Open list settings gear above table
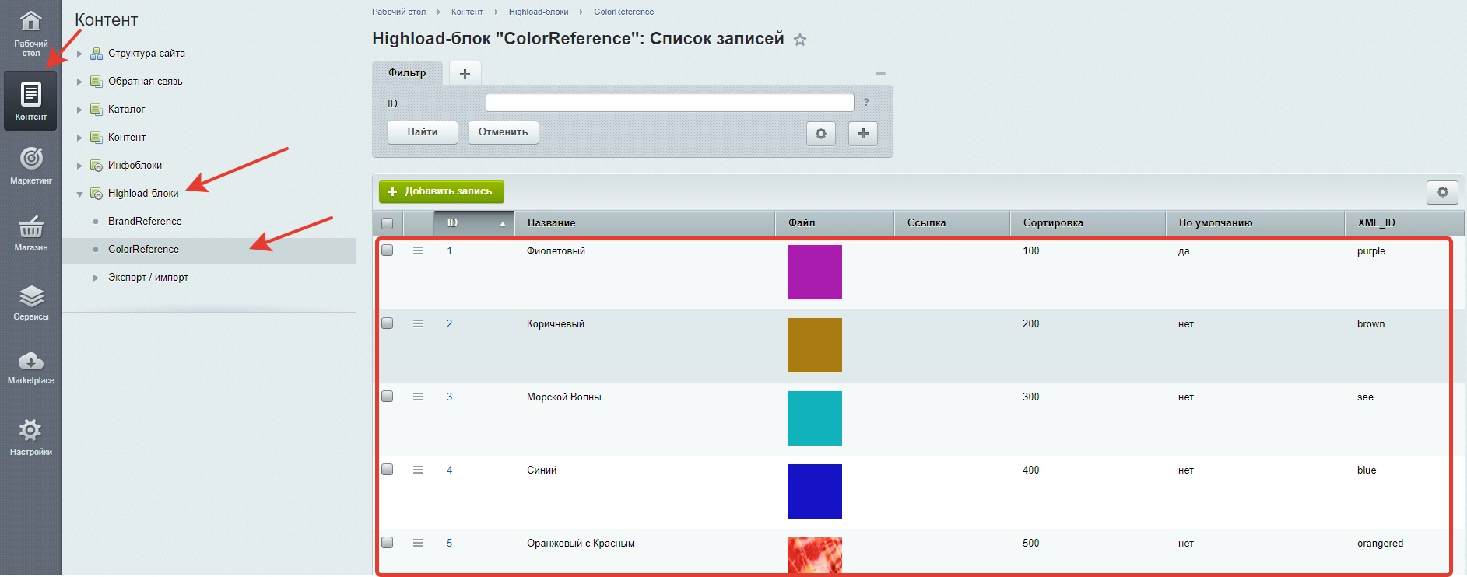The width and height of the screenshot is (1467, 577). click(x=1441, y=192)
